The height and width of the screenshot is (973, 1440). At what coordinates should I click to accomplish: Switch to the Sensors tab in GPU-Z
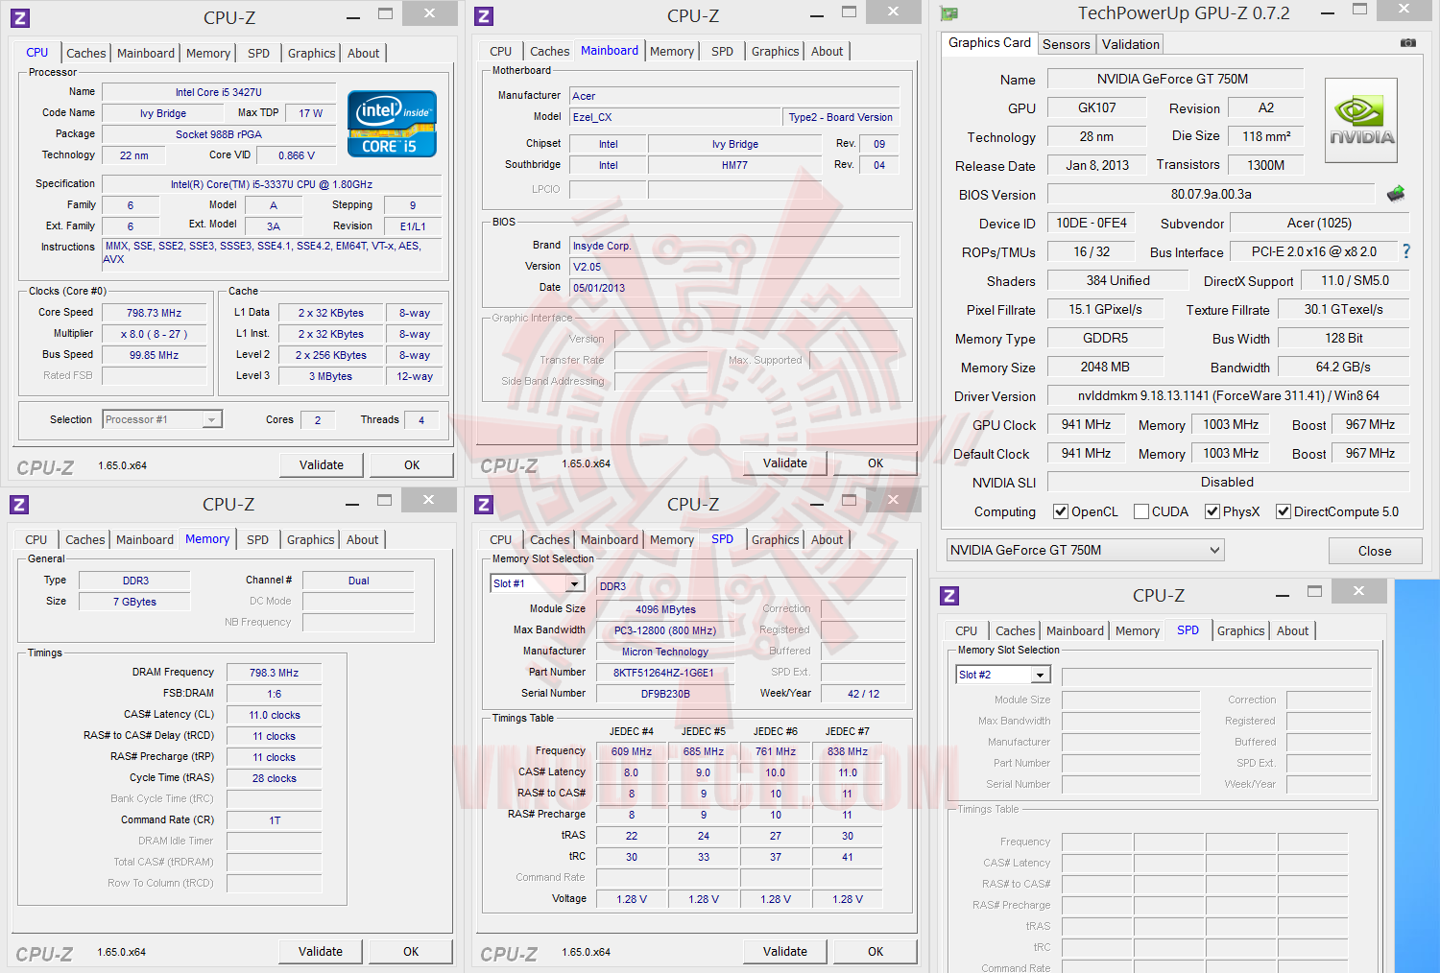[x=1067, y=44]
